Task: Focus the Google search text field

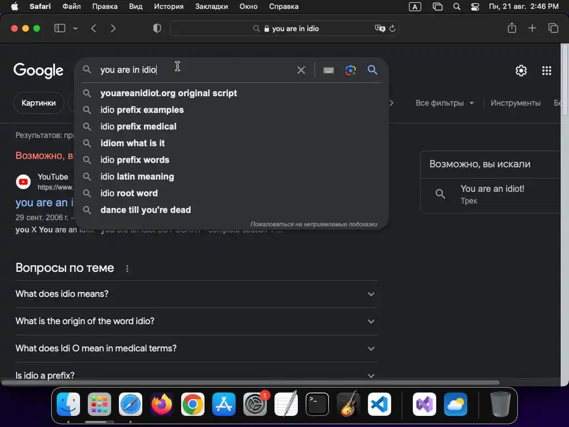Action: [196, 69]
